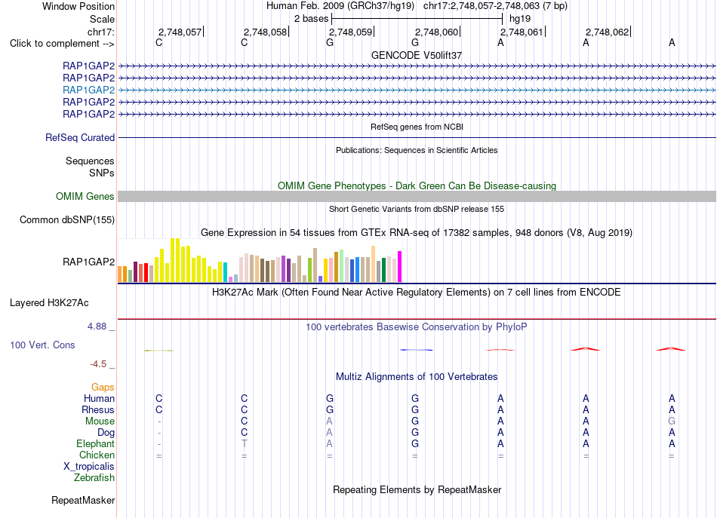Click the 'H3K27Ac Mark' ENCODE track title
Image resolution: width=717 pixels, height=518 pixels.
click(x=417, y=293)
